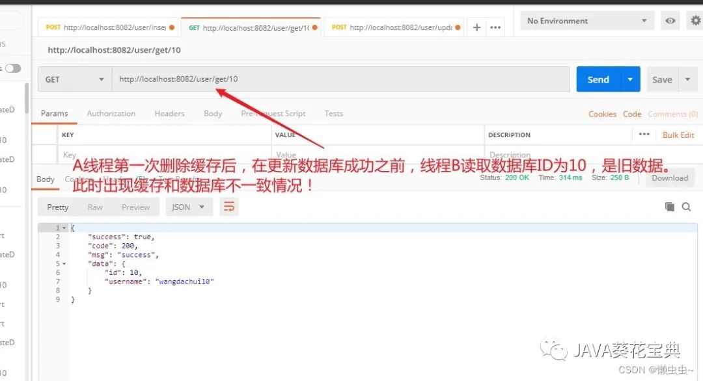Screen dimensions: 703x381
Task: Send the request with the Send button
Action: pyautogui.click(x=598, y=79)
